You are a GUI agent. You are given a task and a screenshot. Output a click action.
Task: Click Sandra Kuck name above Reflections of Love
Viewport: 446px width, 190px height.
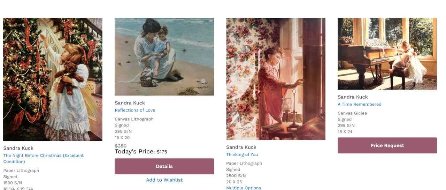point(130,103)
